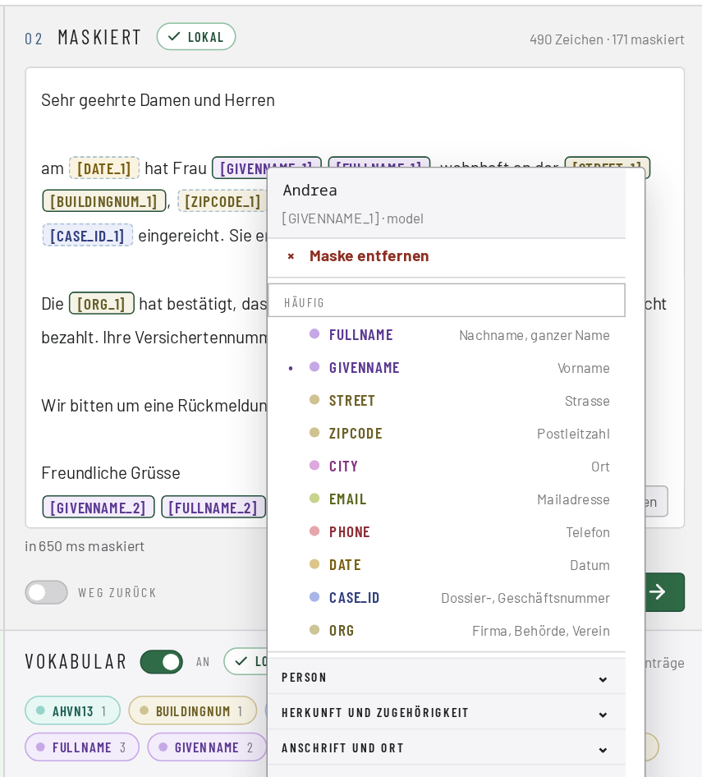
Task: Select DATE label in the popup
Action: (x=447, y=565)
